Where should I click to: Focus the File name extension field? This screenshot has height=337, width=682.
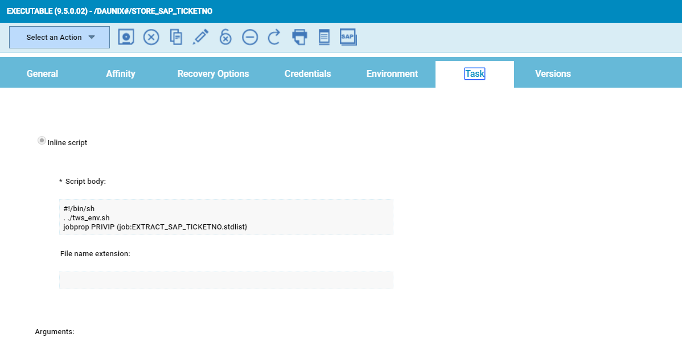click(x=226, y=280)
